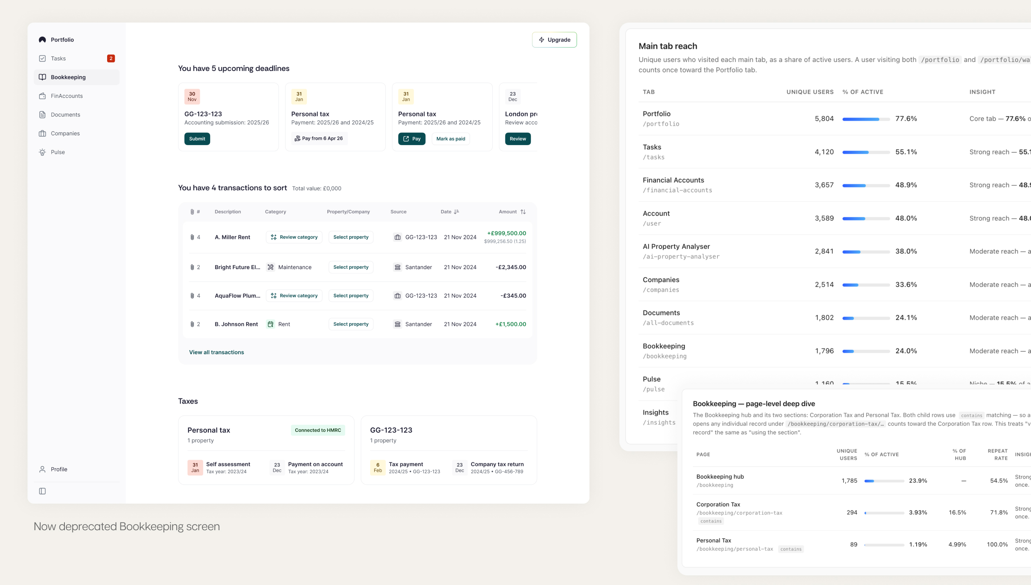Open View all transactions link

click(217, 352)
